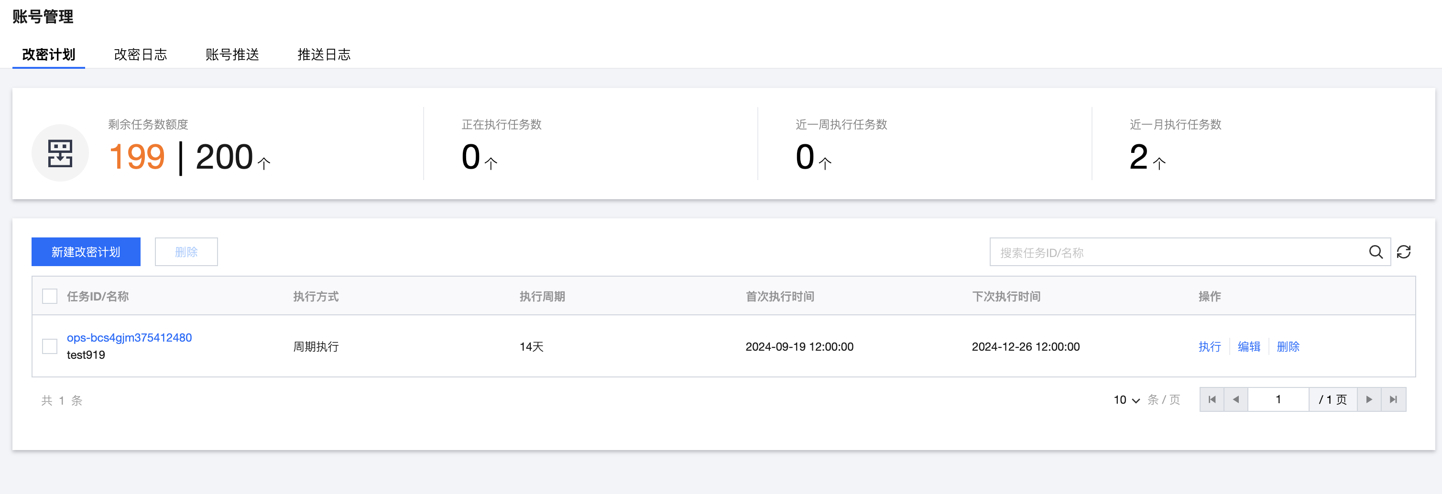Open the 账号推送 tab
Image resolution: width=1442 pixels, height=494 pixels.
coord(232,54)
